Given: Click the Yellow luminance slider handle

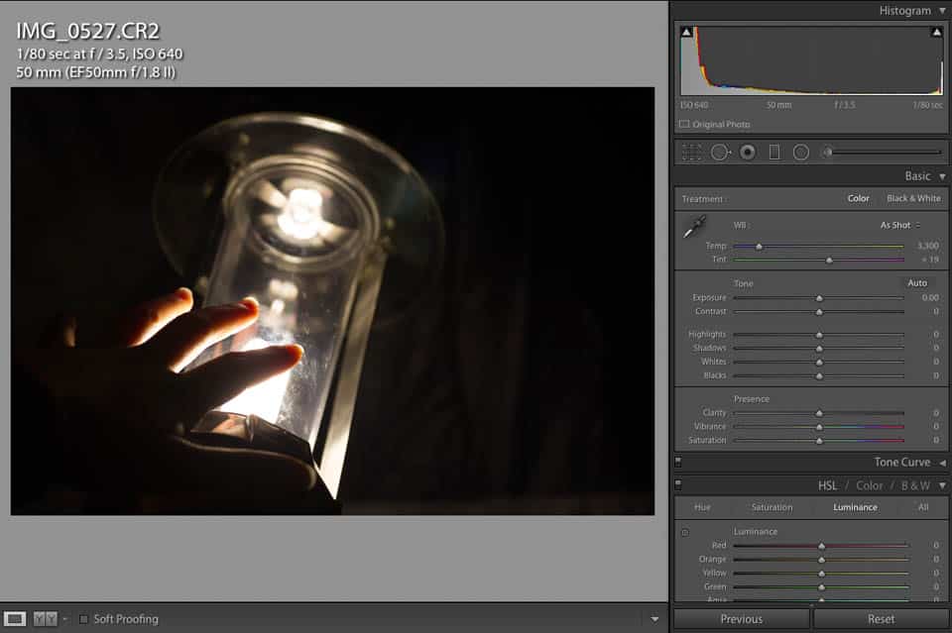Looking at the screenshot, I should coord(821,574).
